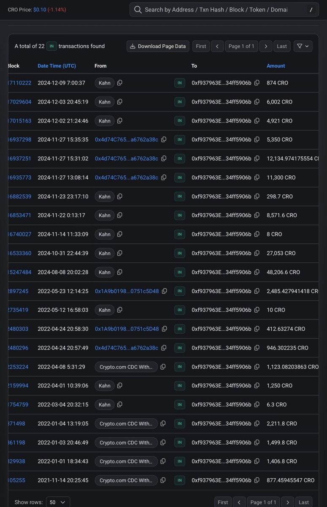
Task: Open 0x1A9b0198...0751c5D48 in 2022-05-23 row
Action: (127, 291)
